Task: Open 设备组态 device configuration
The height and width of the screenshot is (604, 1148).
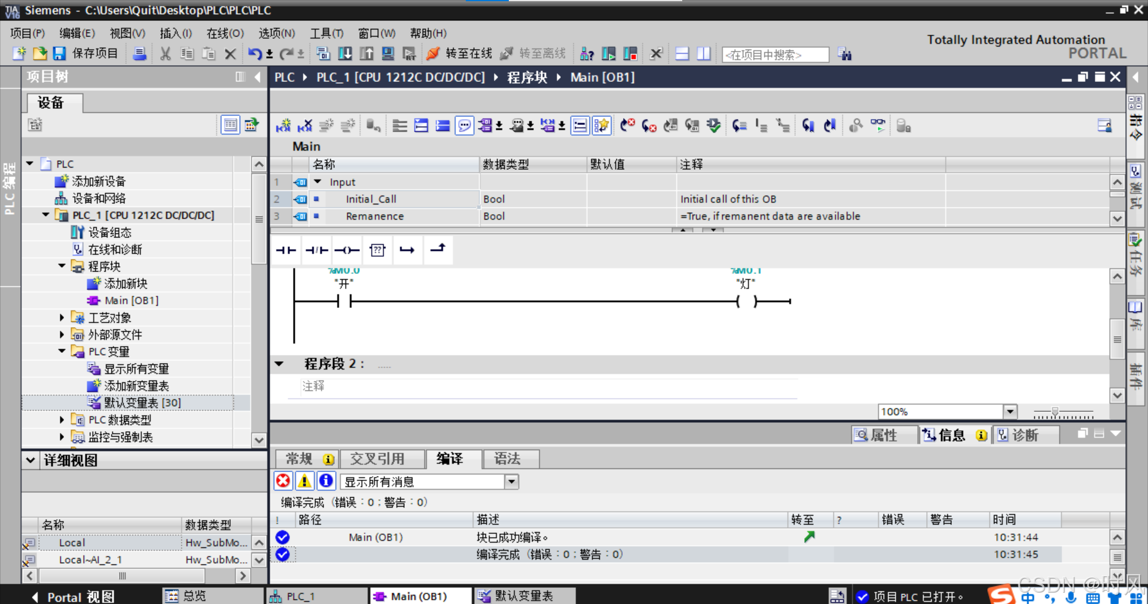Action: click(x=109, y=232)
